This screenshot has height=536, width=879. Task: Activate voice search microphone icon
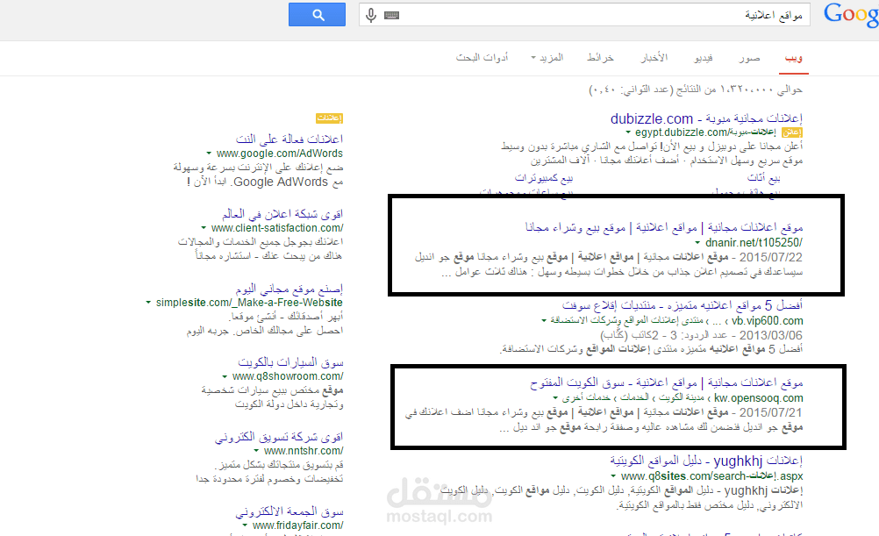(370, 15)
